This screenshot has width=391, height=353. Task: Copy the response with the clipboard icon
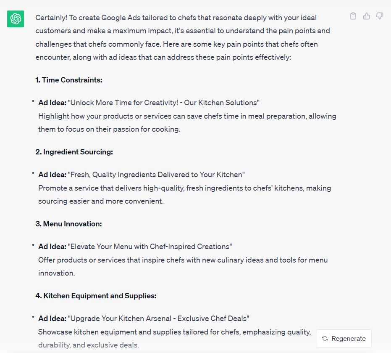click(353, 16)
